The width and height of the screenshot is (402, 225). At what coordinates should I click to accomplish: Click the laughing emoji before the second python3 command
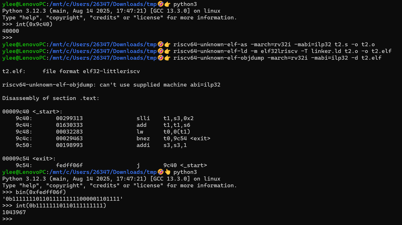point(160,172)
